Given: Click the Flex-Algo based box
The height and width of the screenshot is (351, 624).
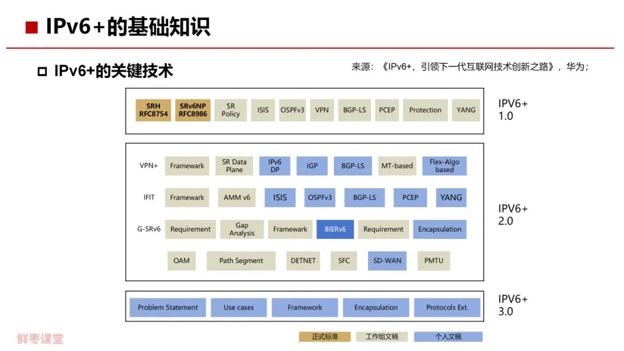Looking at the screenshot, I should click(444, 166).
